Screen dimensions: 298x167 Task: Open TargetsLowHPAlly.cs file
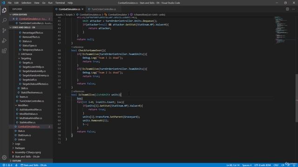tap(33, 67)
